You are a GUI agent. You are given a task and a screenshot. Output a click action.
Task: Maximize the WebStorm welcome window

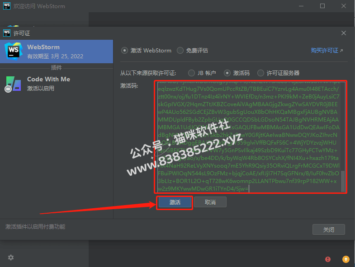(322, 6)
